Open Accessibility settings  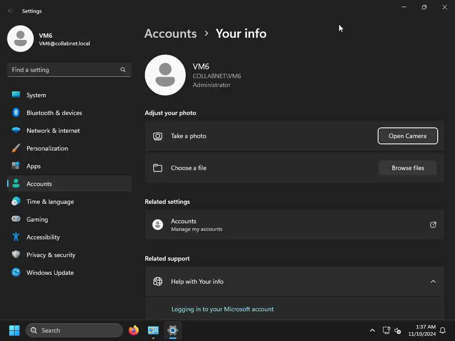(x=69, y=237)
